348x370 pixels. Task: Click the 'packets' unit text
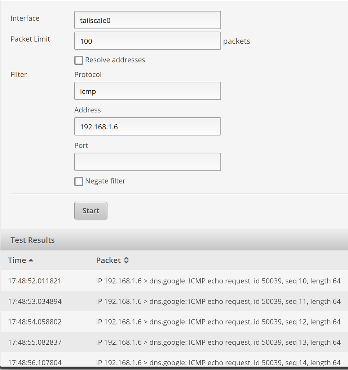[x=237, y=41]
